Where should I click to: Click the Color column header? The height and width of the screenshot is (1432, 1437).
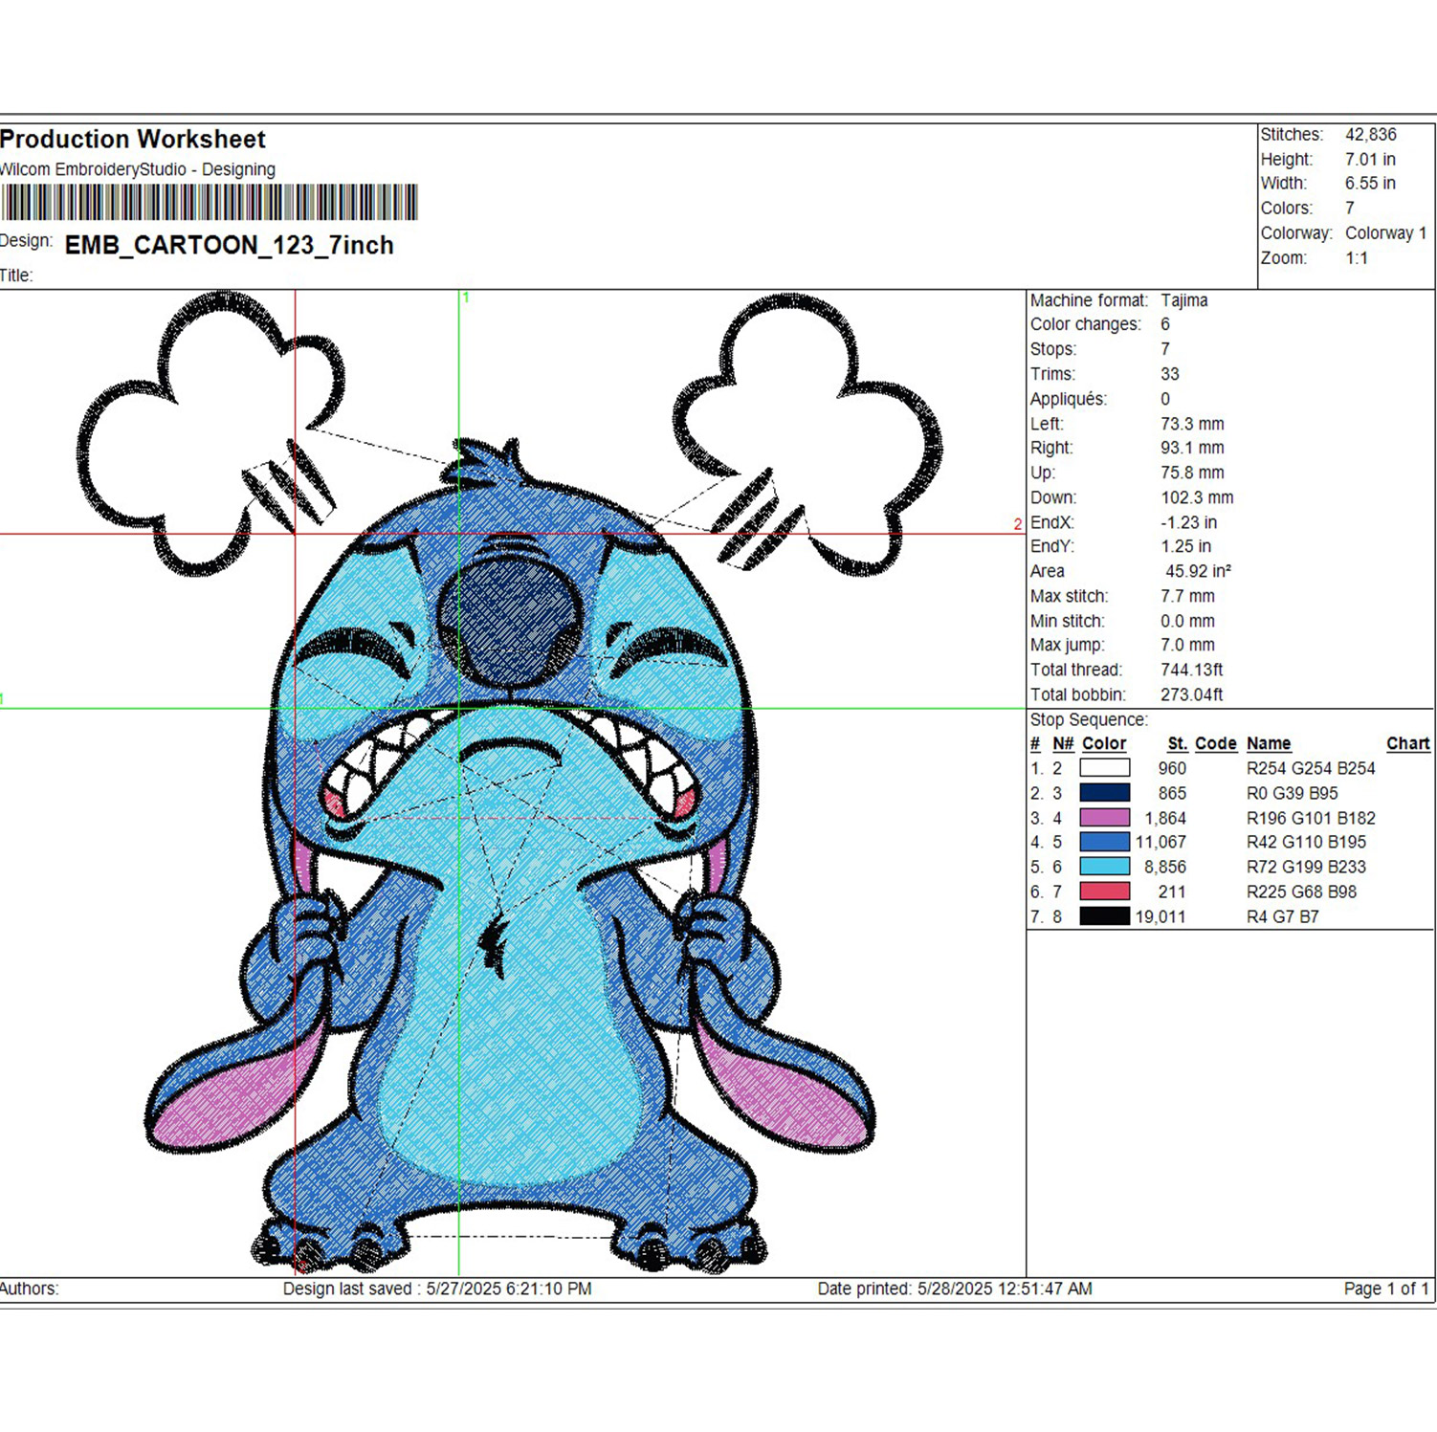(x=1104, y=743)
